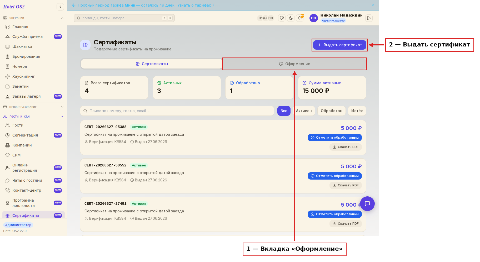480x262 pixels.
Task: Click the Администратор badge in sidebar footer
Action: coord(18,225)
